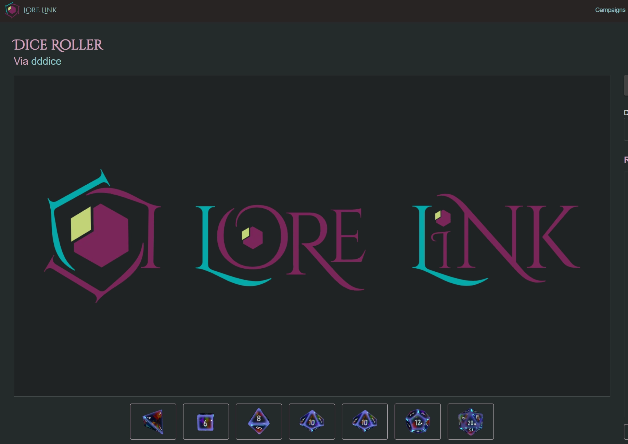Roll the d4 pyramid die
628x444 pixels.
153,421
